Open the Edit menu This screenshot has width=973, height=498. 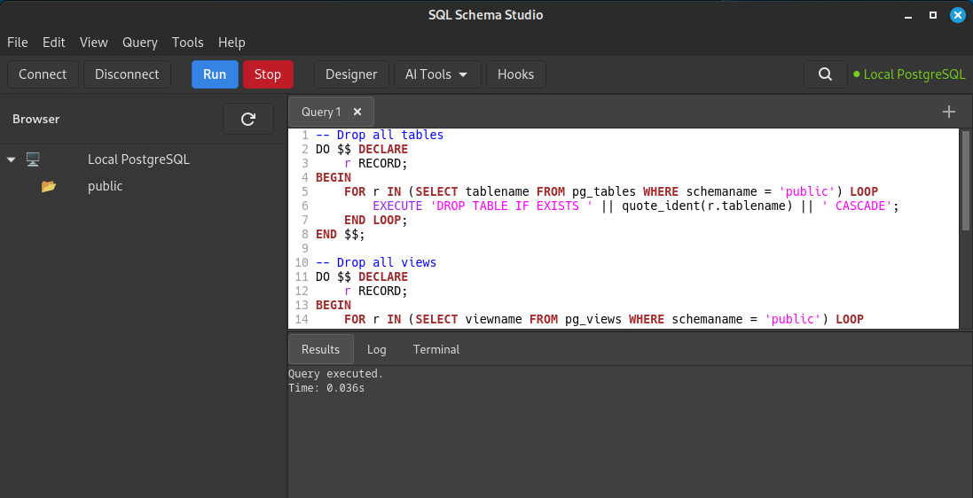click(54, 43)
